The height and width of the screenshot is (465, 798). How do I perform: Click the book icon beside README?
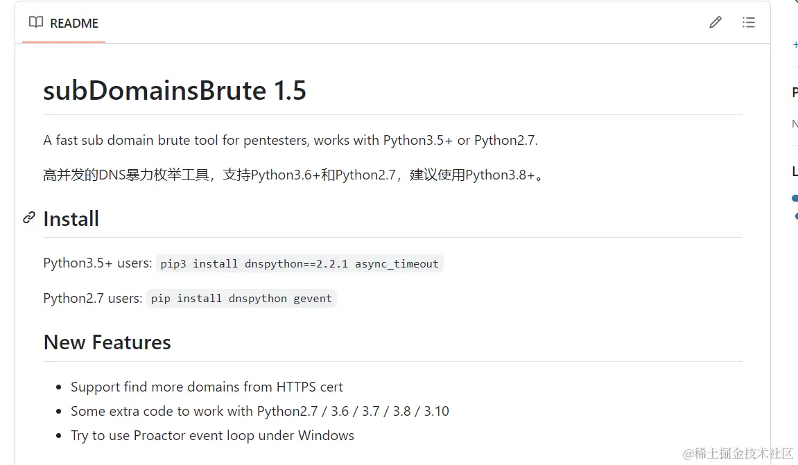tap(35, 22)
